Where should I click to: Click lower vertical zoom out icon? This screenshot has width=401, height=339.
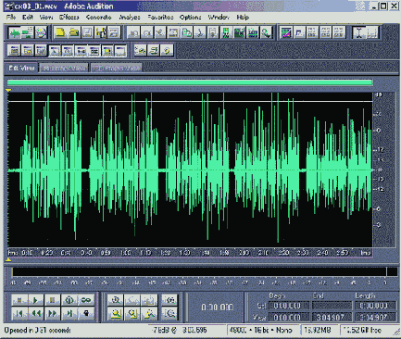pos(169,313)
